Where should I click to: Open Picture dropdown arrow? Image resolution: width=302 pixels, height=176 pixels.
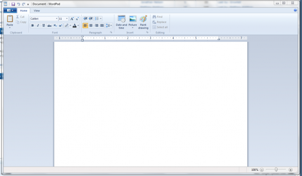coord(133,28)
